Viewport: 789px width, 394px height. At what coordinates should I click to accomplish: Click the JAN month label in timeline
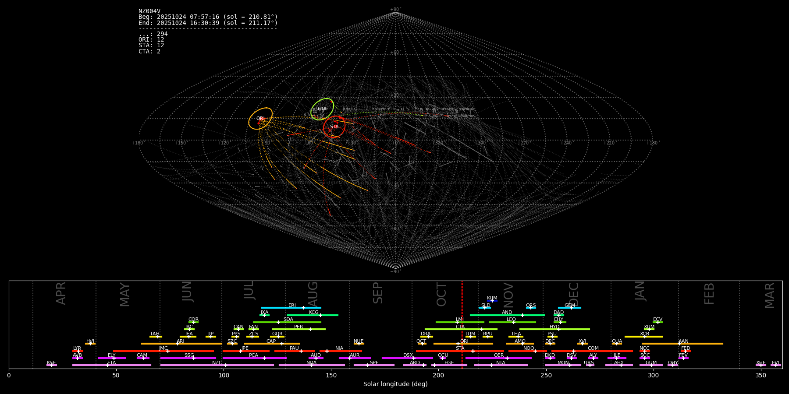tap(640, 291)
